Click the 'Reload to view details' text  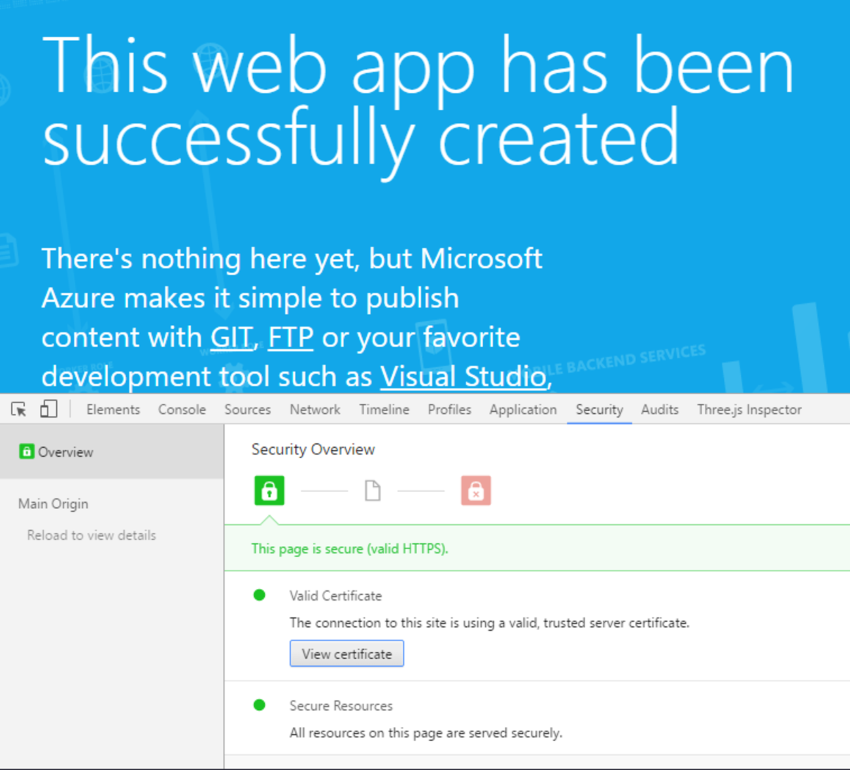pyautogui.click(x=92, y=535)
